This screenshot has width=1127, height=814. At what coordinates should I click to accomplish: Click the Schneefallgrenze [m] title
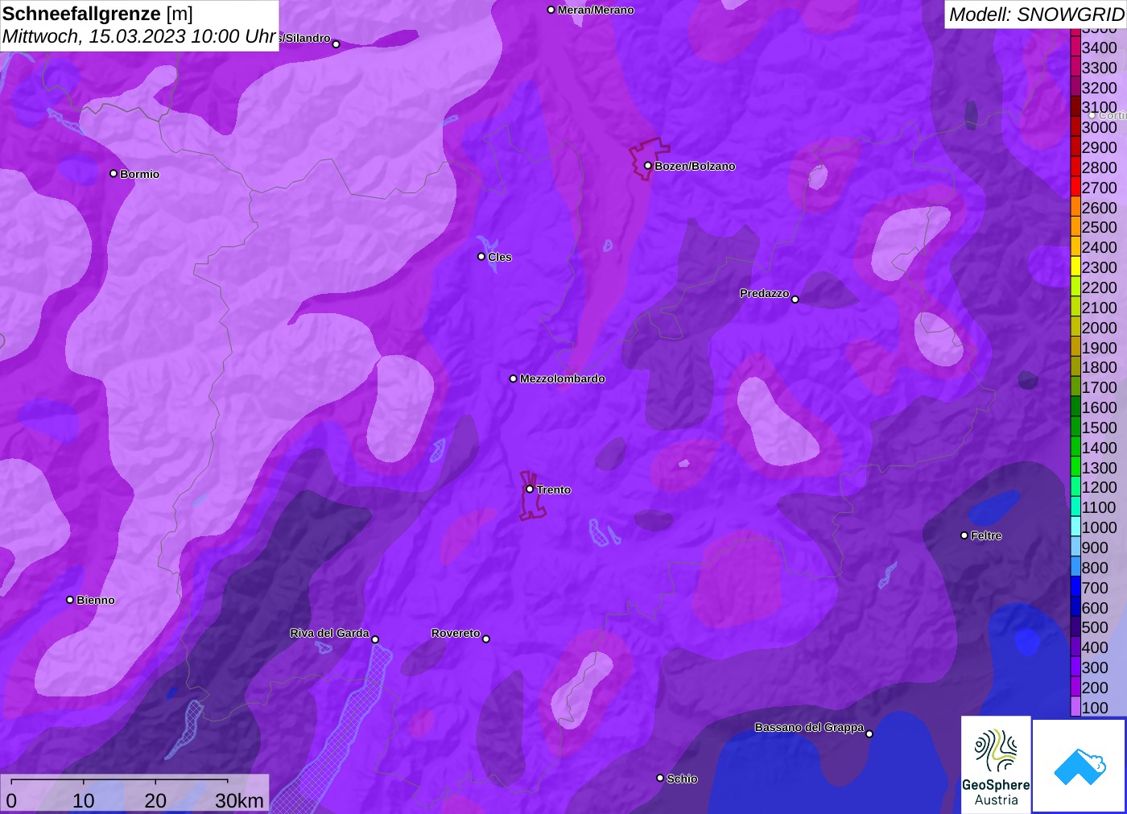point(97,14)
